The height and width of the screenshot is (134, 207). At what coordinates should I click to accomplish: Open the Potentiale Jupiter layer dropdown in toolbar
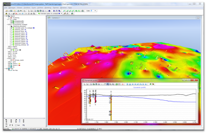[61, 14]
